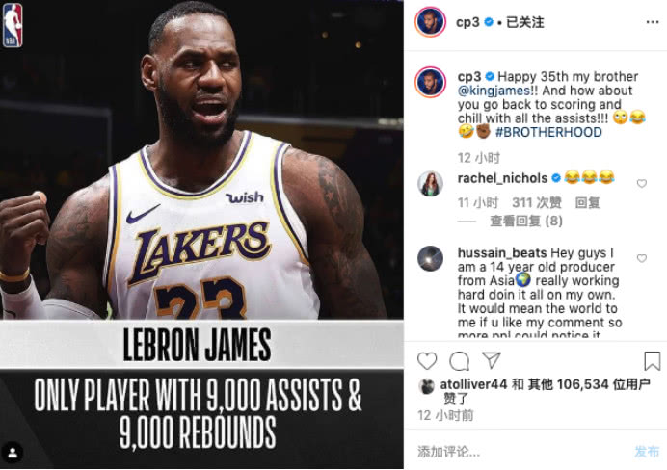View the 311 次赞 comment likes
Image resolution: width=667 pixels, height=470 pixels.
pyautogui.click(x=537, y=202)
